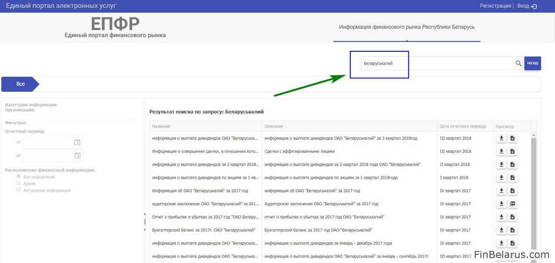Image resolution: width=555 pixels, height=263 pixels.
Task: Download январь - декабрь 2017 dividend file
Action: (x=501, y=243)
